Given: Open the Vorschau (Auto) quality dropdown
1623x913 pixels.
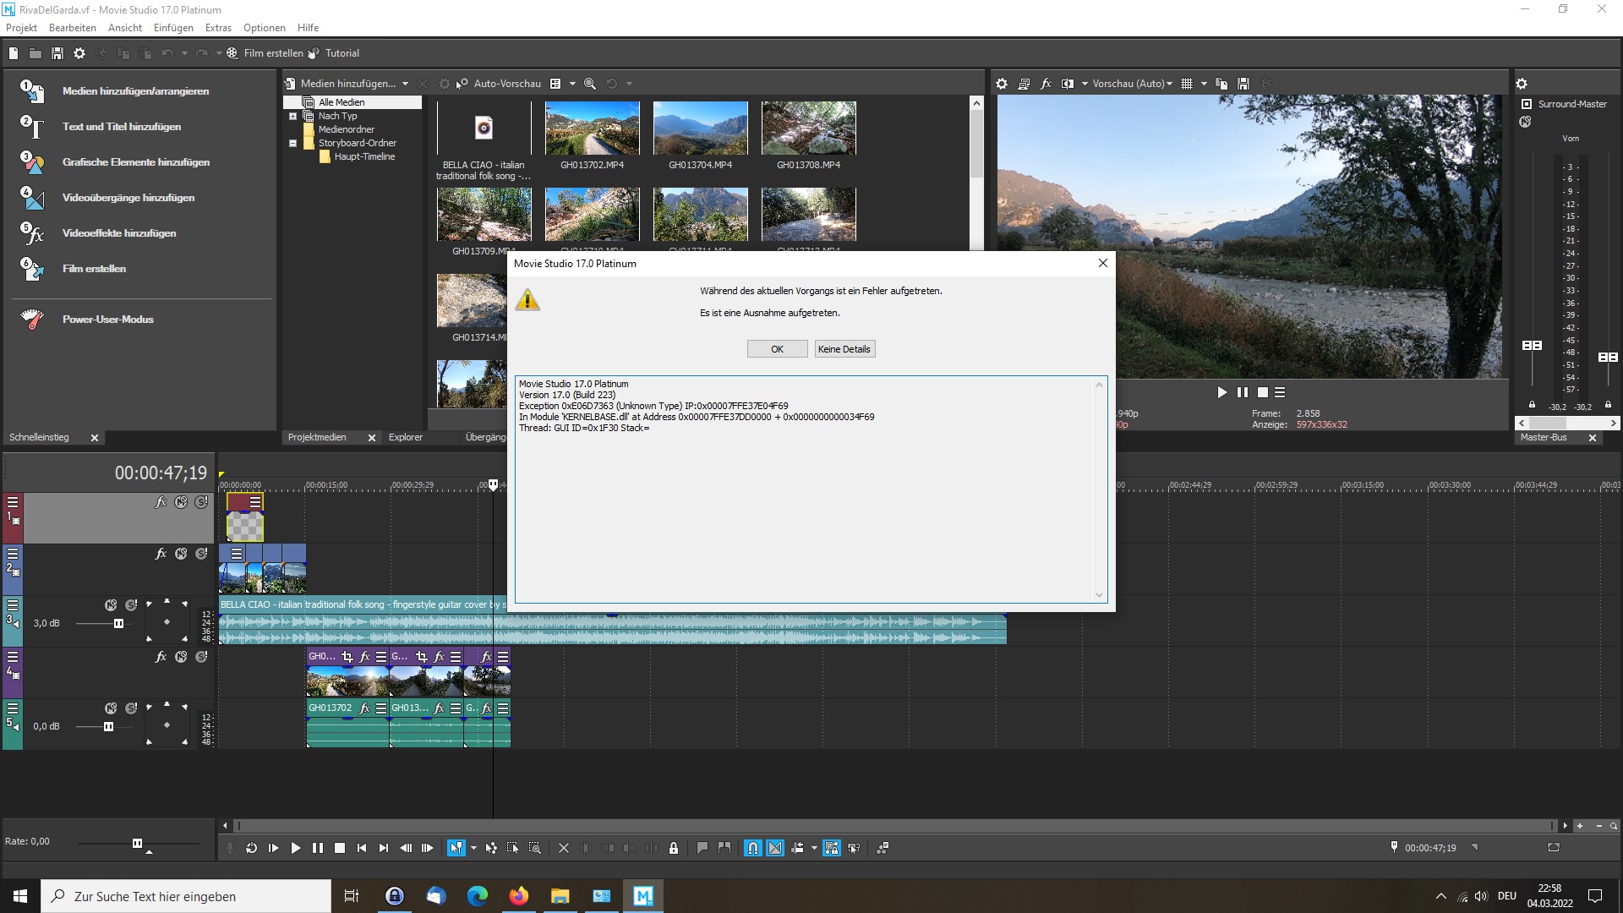Looking at the screenshot, I should tap(1132, 84).
